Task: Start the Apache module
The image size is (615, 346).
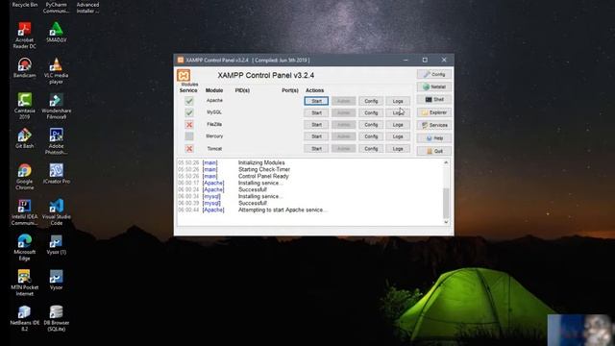Action: pos(316,101)
